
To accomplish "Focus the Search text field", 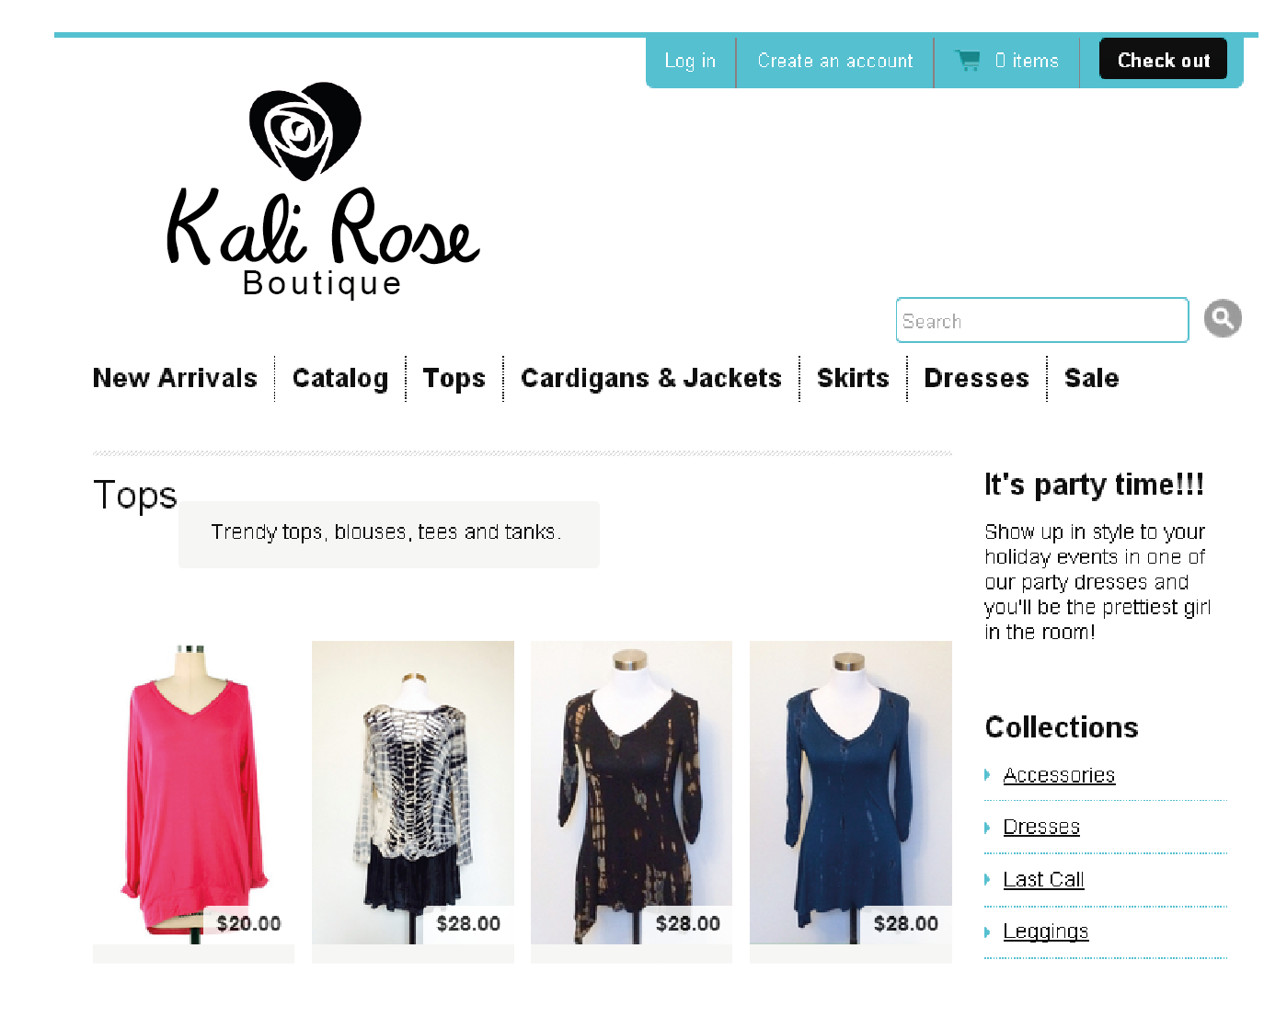I will click(1041, 321).
